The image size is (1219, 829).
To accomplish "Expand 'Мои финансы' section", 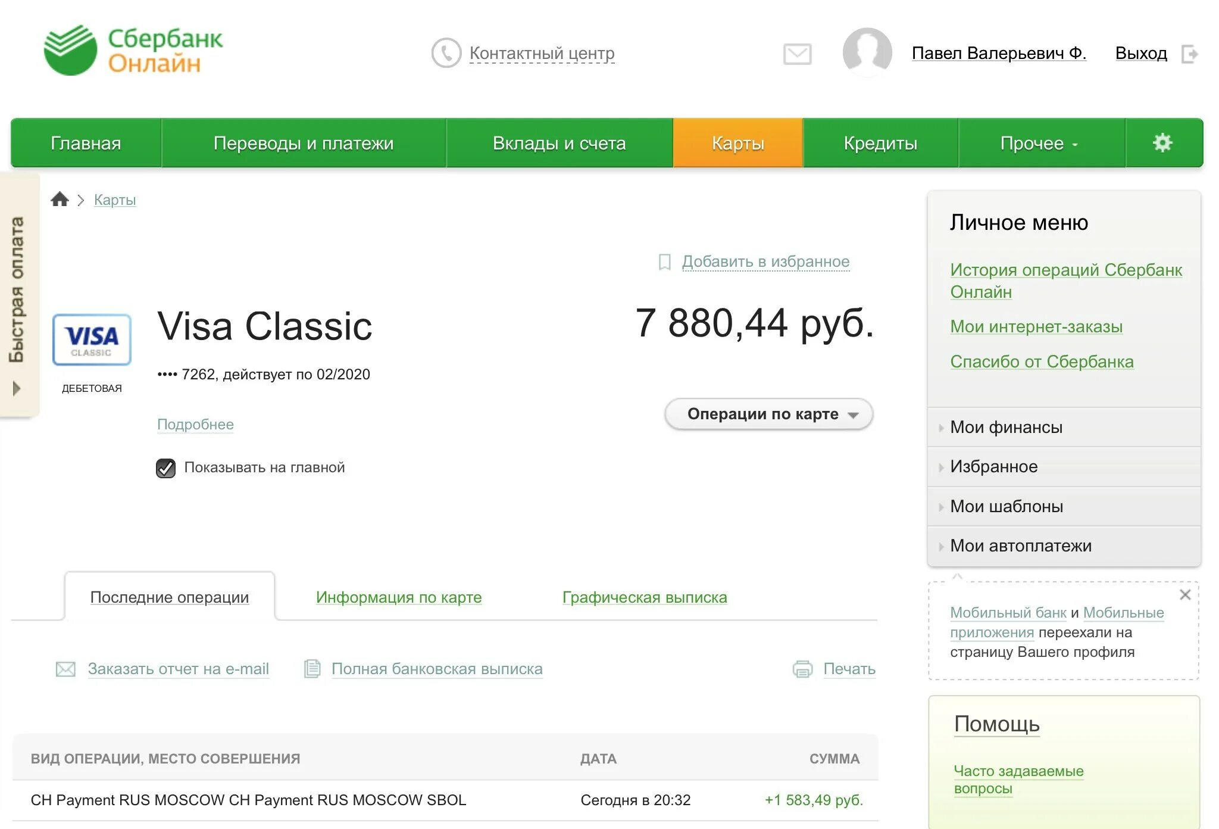I will (1006, 427).
